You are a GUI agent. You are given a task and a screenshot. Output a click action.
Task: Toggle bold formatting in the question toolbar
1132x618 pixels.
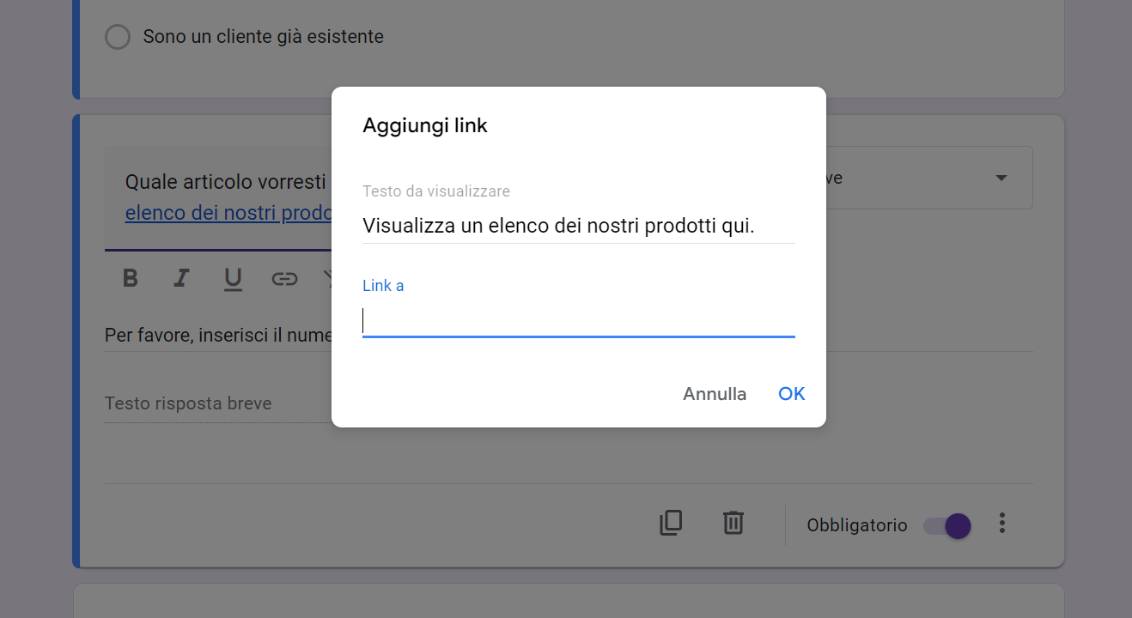tap(130, 278)
